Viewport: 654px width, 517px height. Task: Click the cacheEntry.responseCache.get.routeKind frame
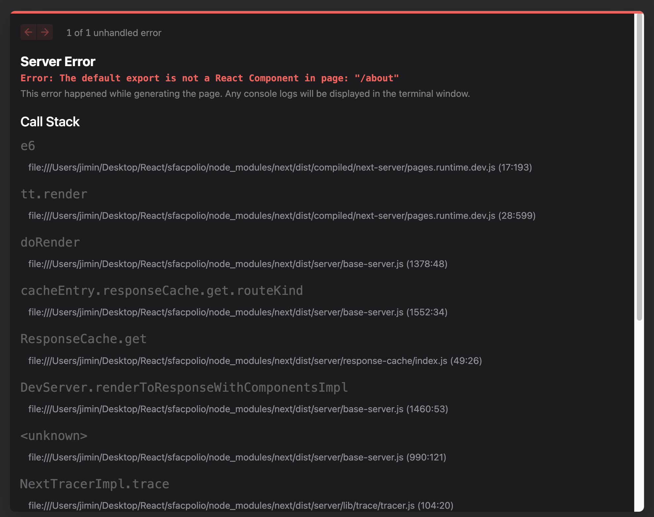(x=162, y=291)
